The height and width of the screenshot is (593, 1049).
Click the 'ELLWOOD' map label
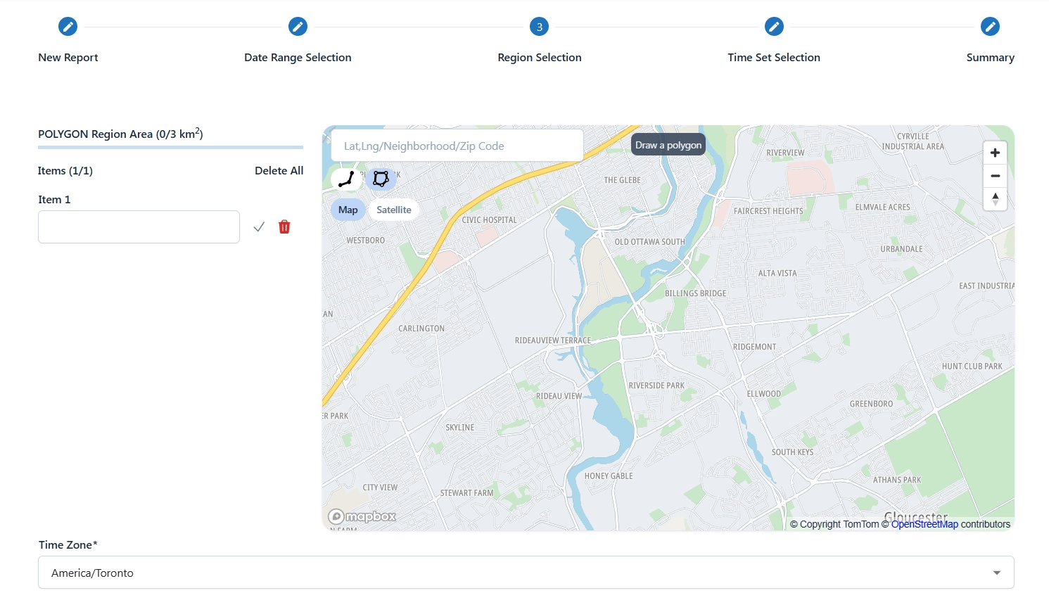pos(763,394)
